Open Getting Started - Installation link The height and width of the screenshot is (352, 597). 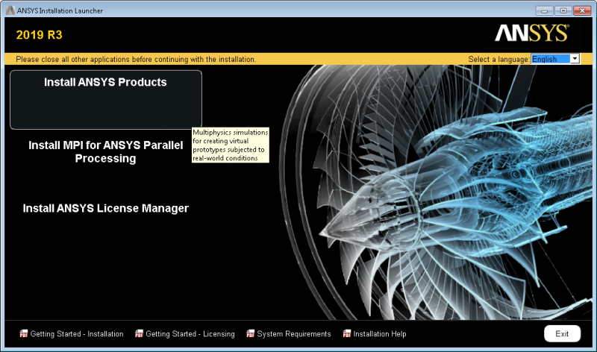pyautogui.click(x=77, y=334)
